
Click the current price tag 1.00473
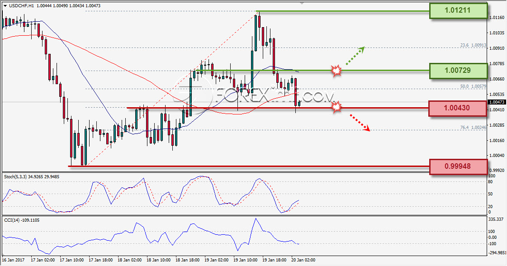[496, 102]
